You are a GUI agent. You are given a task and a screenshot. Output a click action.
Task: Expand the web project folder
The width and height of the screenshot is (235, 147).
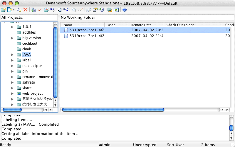[12, 94]
